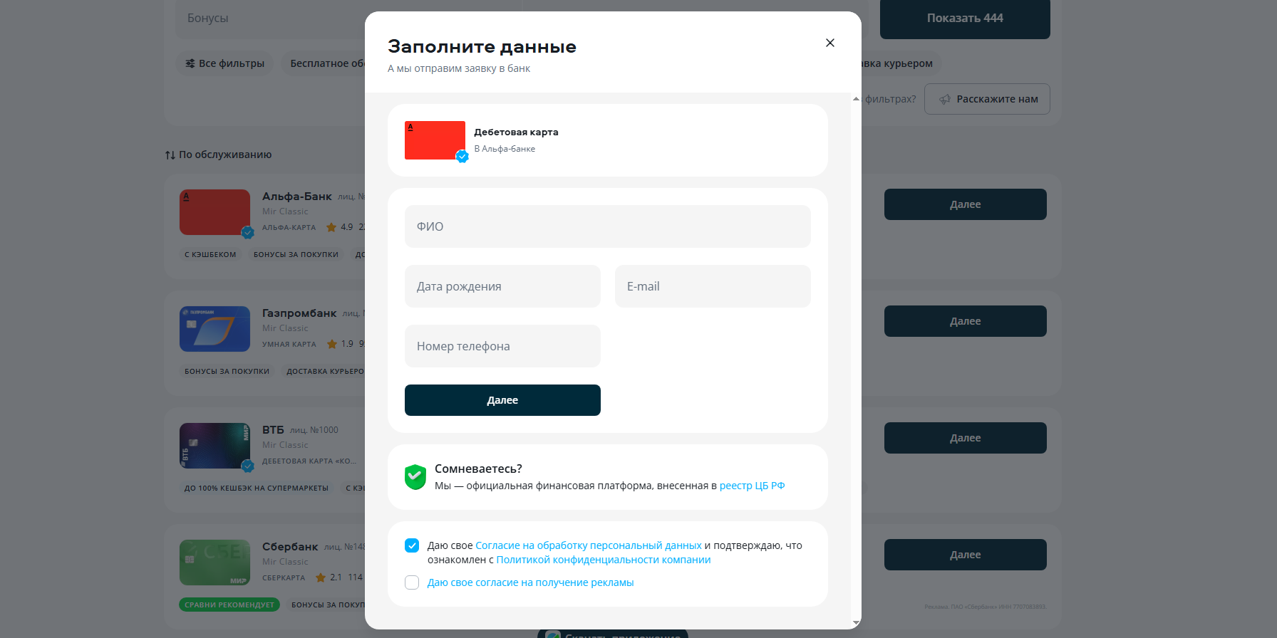Image resolution: width=1277 pixels, height=638 pixels.
Task: Click the Все фильтры sliders icon
Action: [x=190, y=63]
